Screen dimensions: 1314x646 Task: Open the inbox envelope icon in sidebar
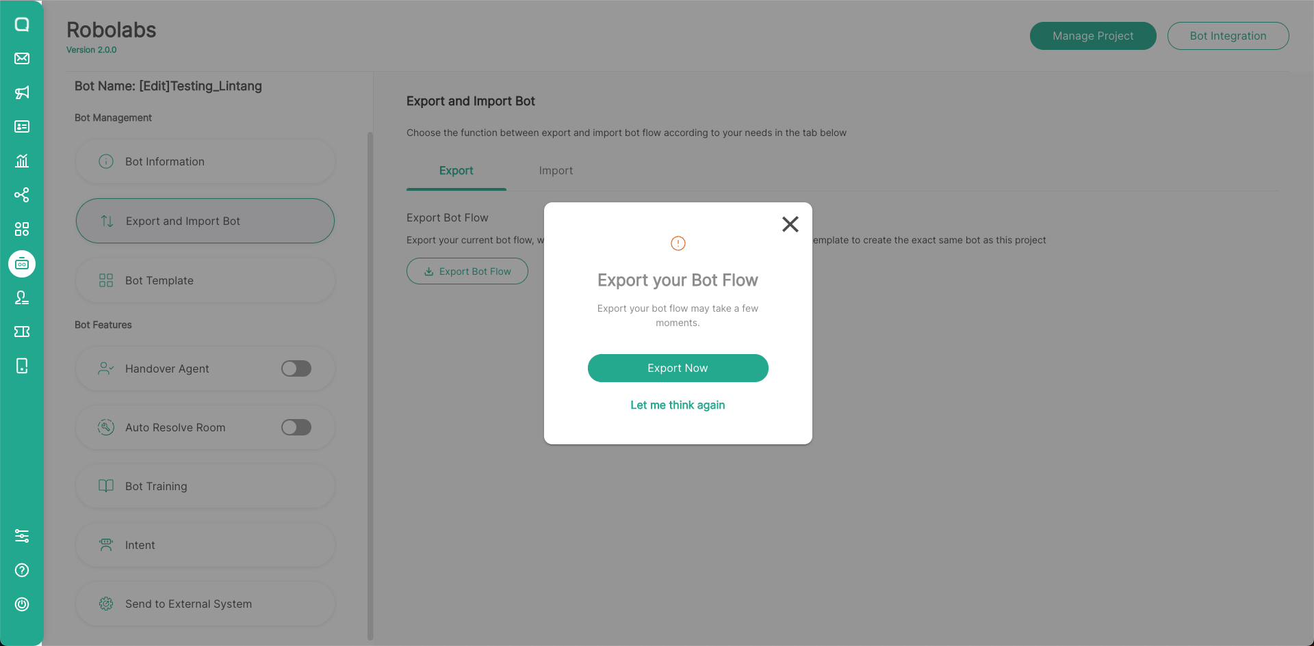pos(22,58)
